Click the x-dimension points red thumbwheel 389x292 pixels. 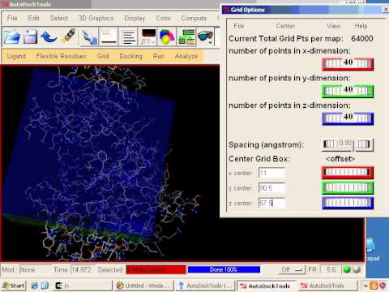(x=348, y=64)
